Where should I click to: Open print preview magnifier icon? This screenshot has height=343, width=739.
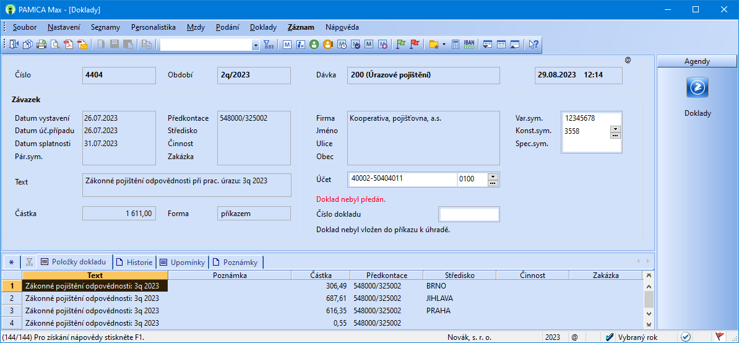click(55, 45)
